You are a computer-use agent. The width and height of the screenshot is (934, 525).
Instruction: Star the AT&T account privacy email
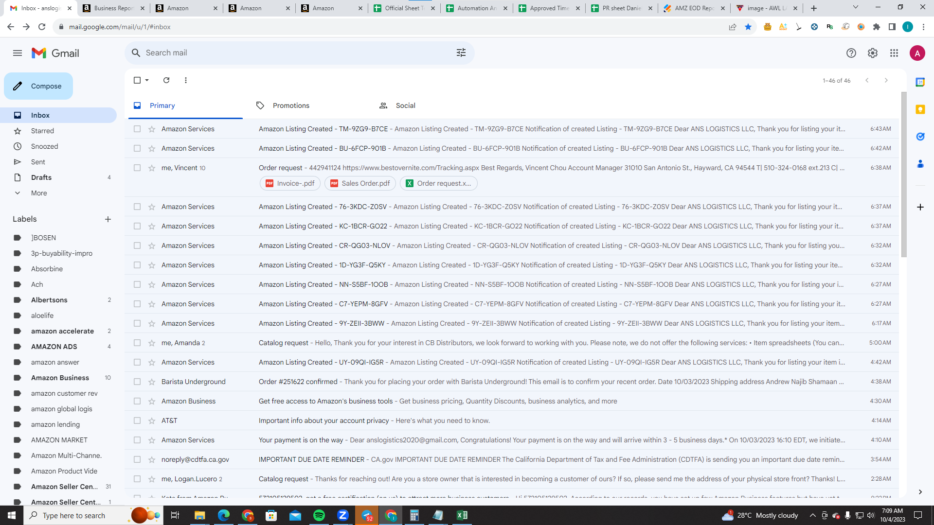(x=152, y=420)
